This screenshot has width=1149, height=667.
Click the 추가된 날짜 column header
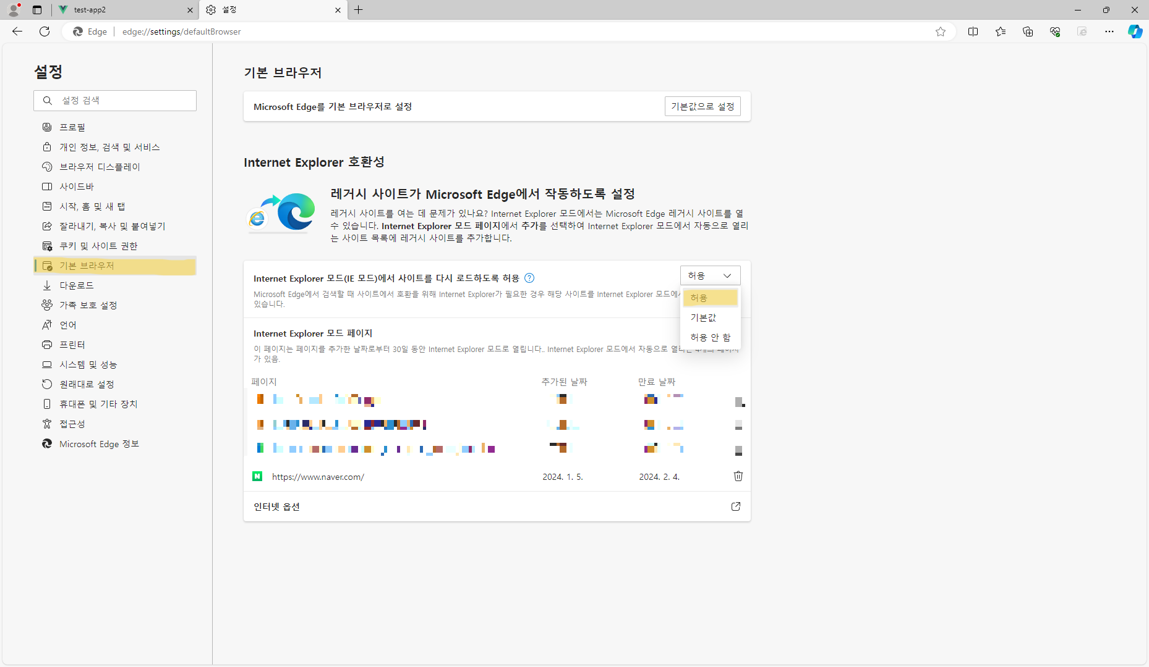[x=564, y=382]
